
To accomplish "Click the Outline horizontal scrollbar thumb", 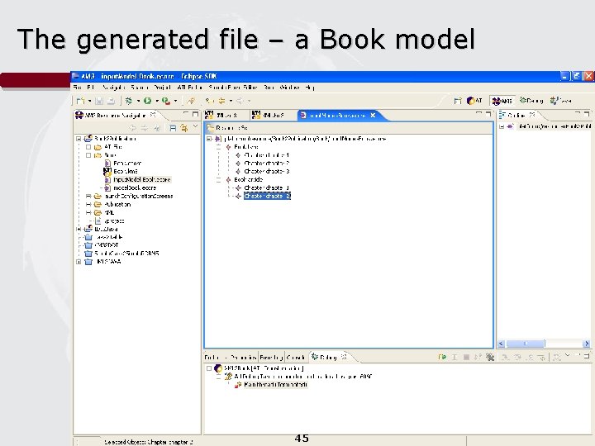I will (x=526, y=344).
